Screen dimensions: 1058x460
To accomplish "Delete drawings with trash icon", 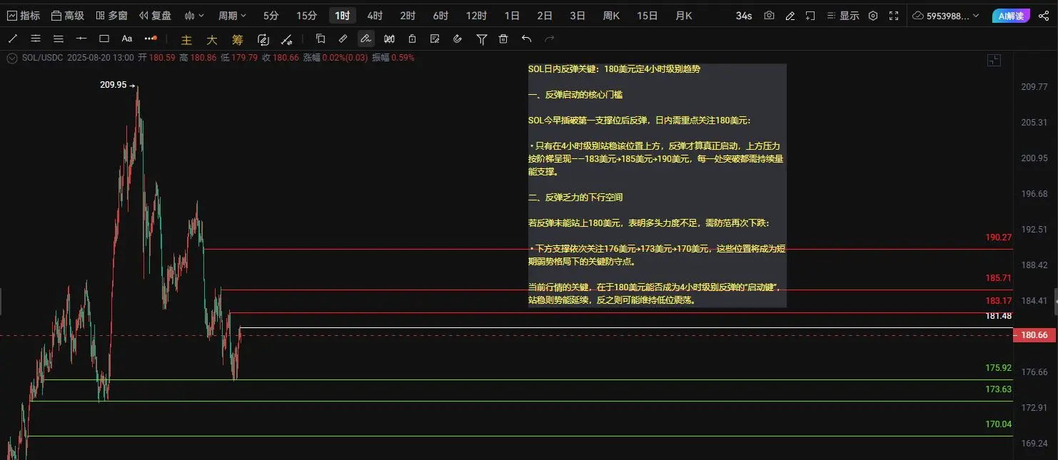I will pos(503,39).
